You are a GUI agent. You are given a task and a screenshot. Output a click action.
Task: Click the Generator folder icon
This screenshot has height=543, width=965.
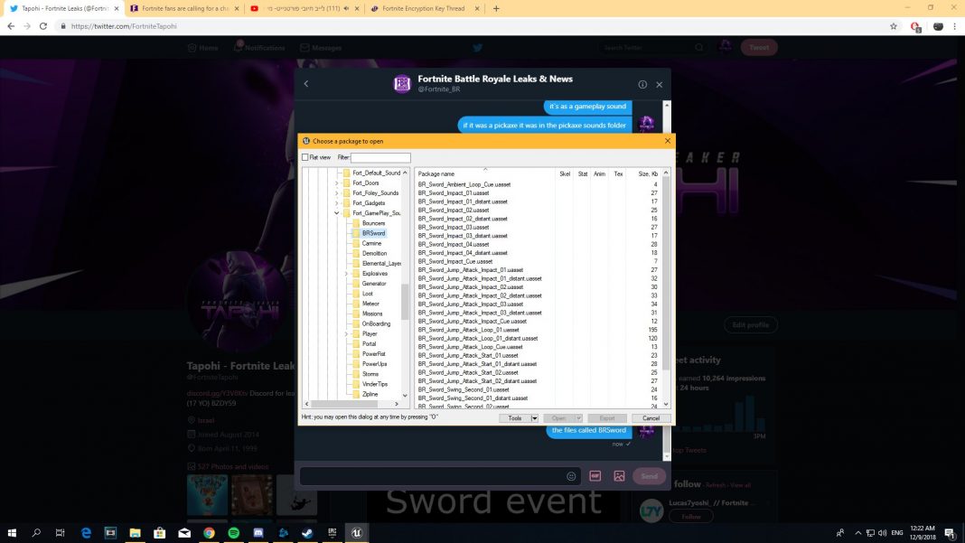pyautogui.click(x=356, y=283)
